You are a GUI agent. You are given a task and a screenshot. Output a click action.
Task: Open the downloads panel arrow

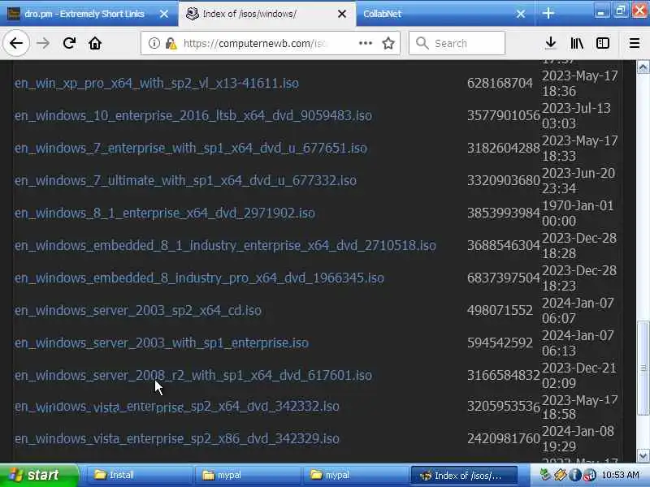pos(551,43)
